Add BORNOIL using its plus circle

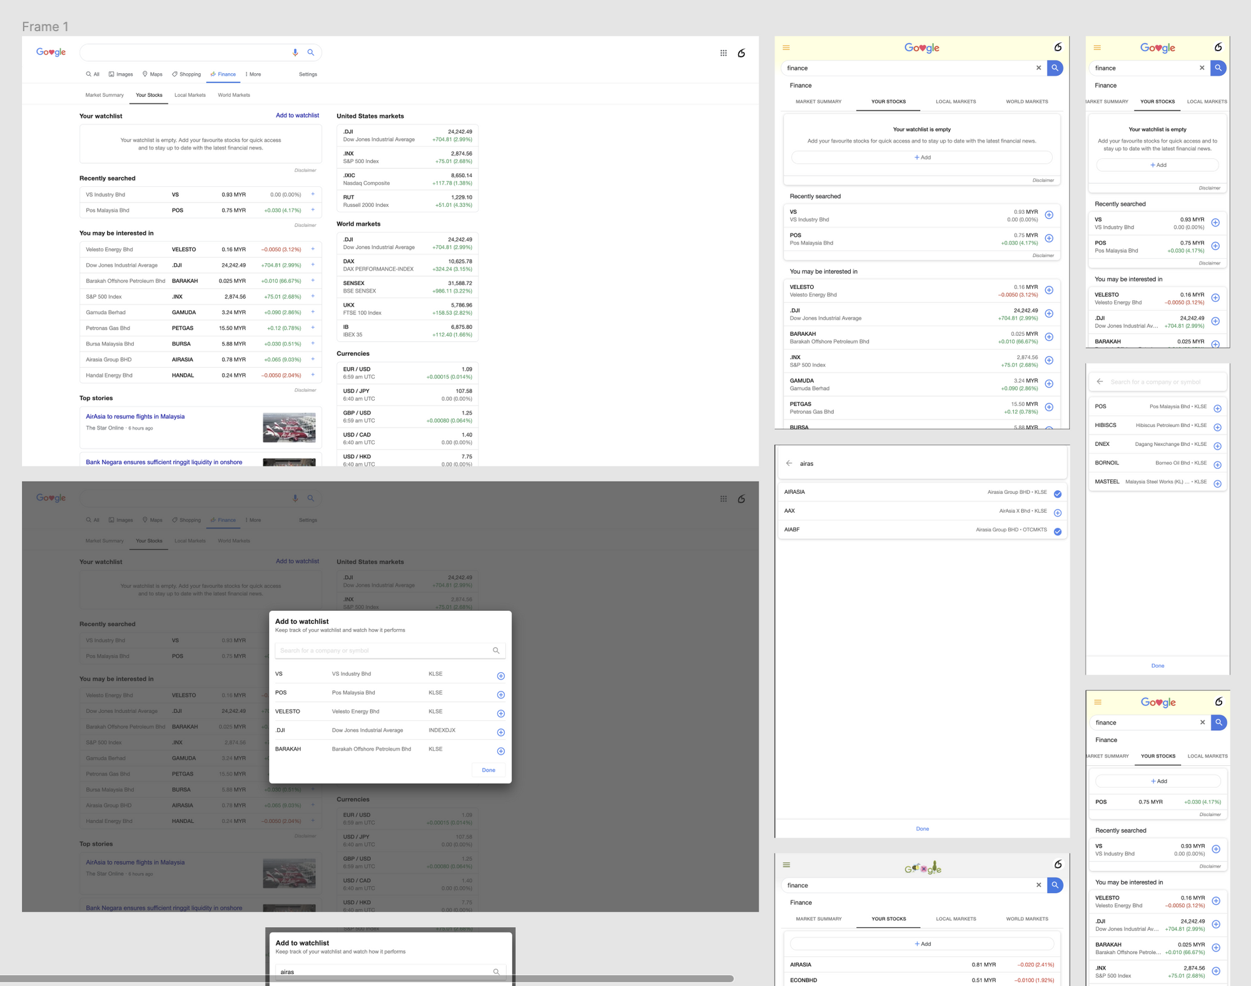(1217, 465)
